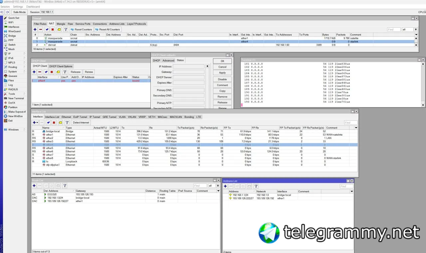Click the enable checkmark in Interface List toolbar
Screen dimensions: 426x253
click(x=48, y=123)
